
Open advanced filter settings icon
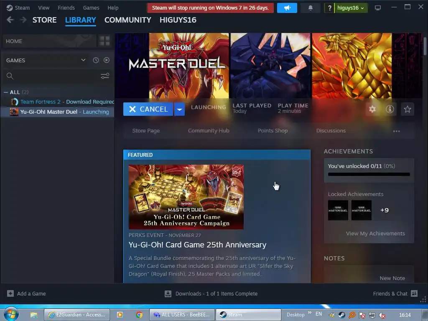pyautogui.click(x=105, y=76)
